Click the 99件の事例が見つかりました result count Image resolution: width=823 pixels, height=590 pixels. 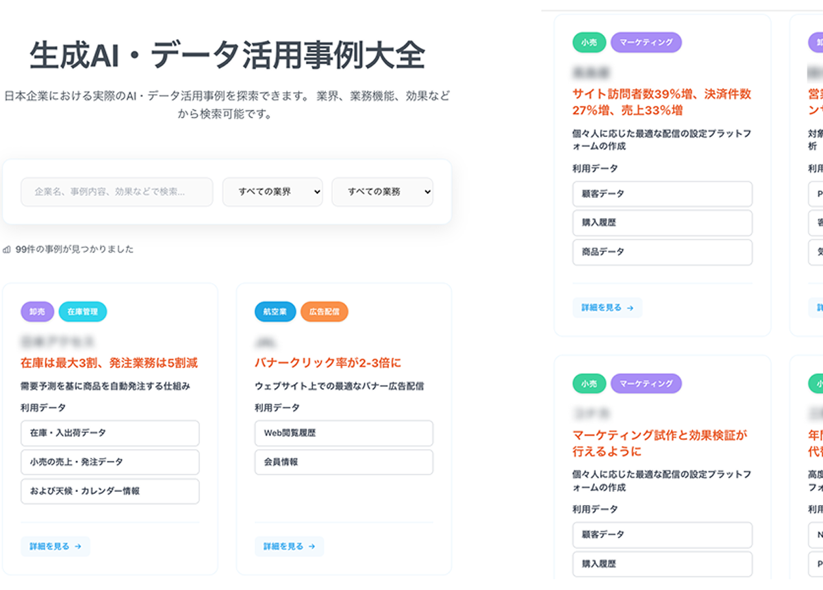74,249
